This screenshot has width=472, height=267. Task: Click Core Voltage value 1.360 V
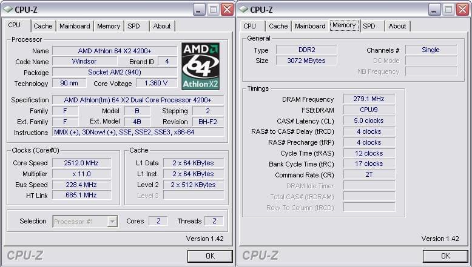157,83
